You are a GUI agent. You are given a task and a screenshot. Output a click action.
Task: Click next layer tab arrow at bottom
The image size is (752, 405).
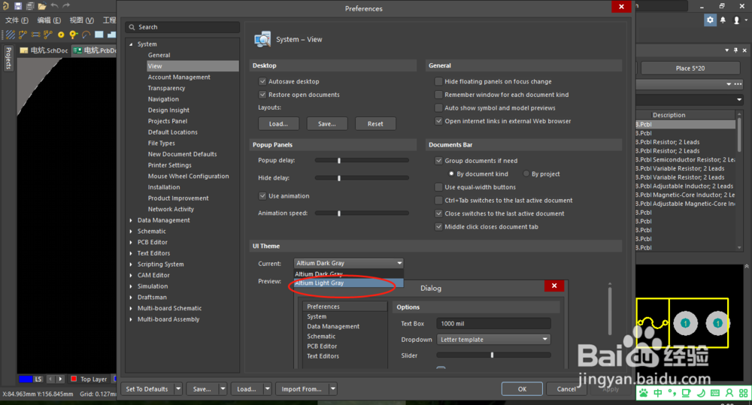coord(60,379)
